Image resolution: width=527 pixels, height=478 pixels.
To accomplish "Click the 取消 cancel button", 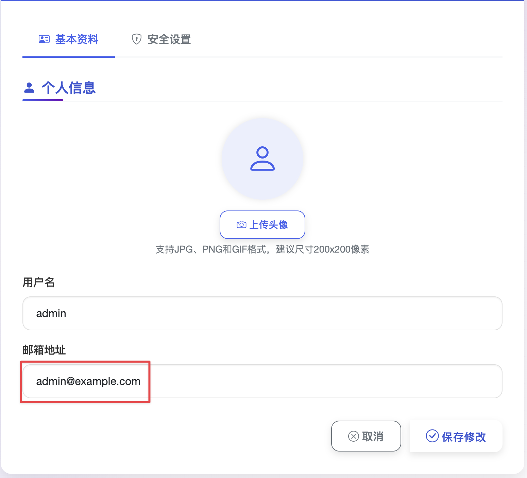I will pyautogui.click(x=366, y=436).
